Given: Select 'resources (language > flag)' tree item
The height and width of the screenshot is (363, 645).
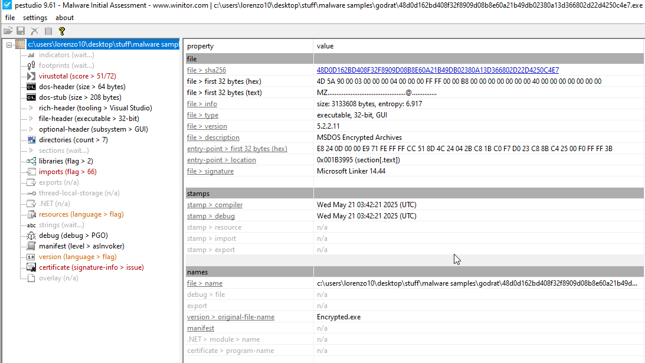Looking at the screenshot, I should (81, 214).
